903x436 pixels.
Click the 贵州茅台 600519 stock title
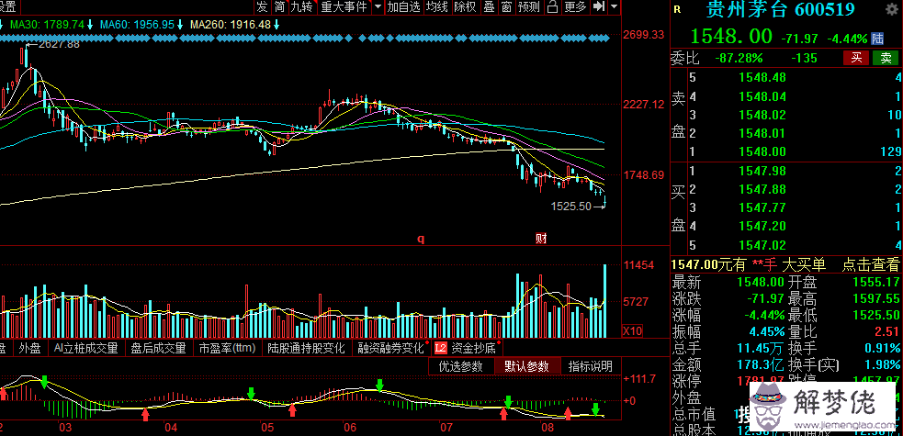click(x=780, y=10)
